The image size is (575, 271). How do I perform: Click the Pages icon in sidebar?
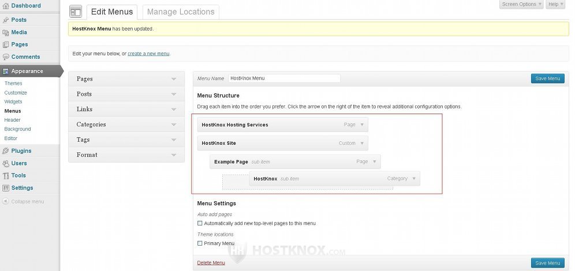point(6,44)
